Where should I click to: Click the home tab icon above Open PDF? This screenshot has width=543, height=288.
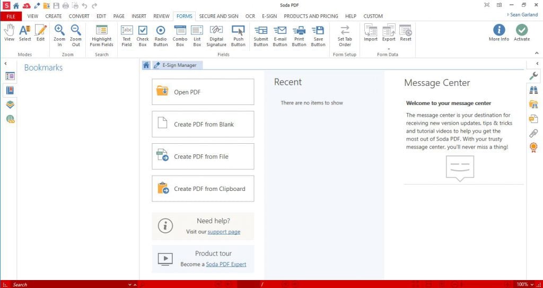[146, 65]
